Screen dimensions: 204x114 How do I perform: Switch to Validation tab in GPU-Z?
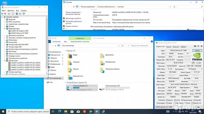(183, 47)
